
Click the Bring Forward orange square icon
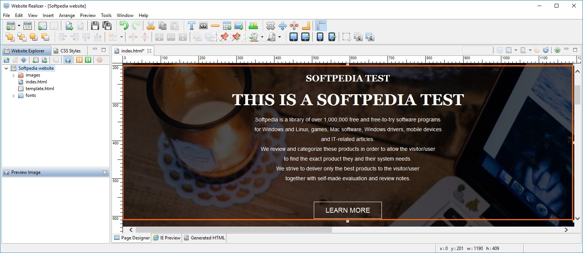[34, 37]
